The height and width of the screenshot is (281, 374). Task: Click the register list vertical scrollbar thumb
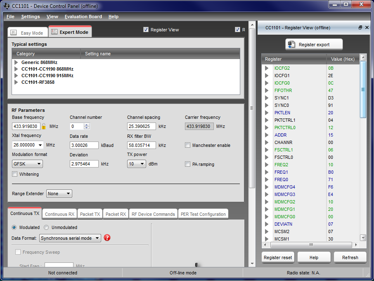363,90
